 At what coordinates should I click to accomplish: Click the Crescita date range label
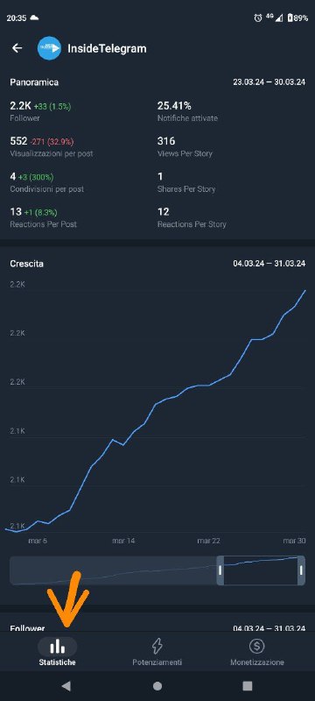coord(269,264)
